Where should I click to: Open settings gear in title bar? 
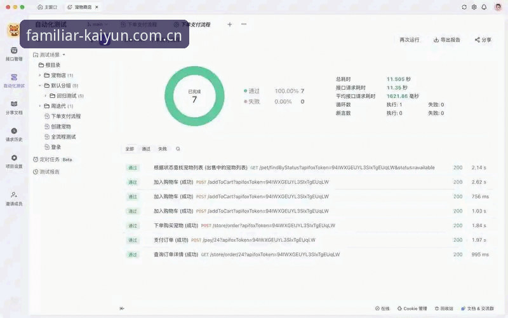click(x=474, y=7)
